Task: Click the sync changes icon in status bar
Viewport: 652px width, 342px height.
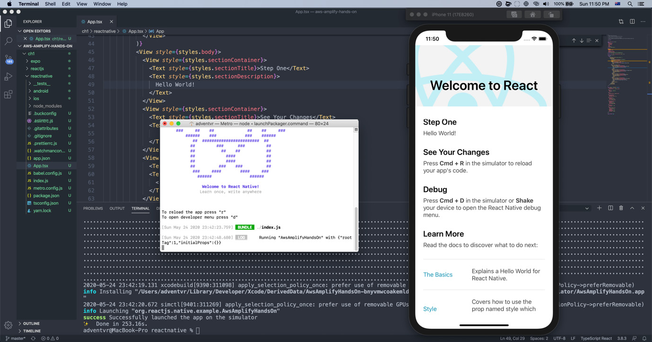Action: click(x=33, y=339)
